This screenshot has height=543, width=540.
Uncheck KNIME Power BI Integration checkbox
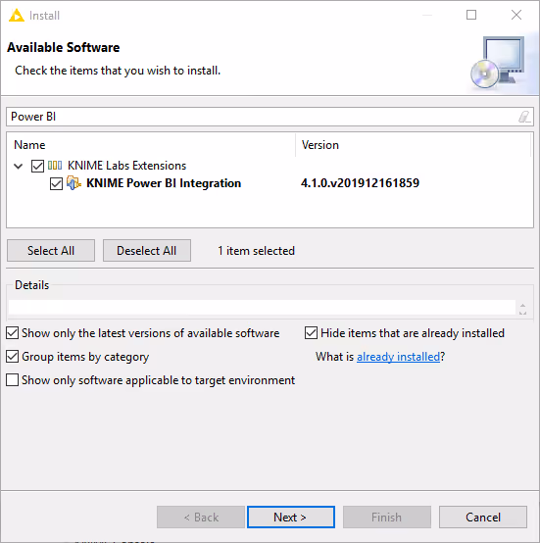pyautogui.click(x=56, y=183)
